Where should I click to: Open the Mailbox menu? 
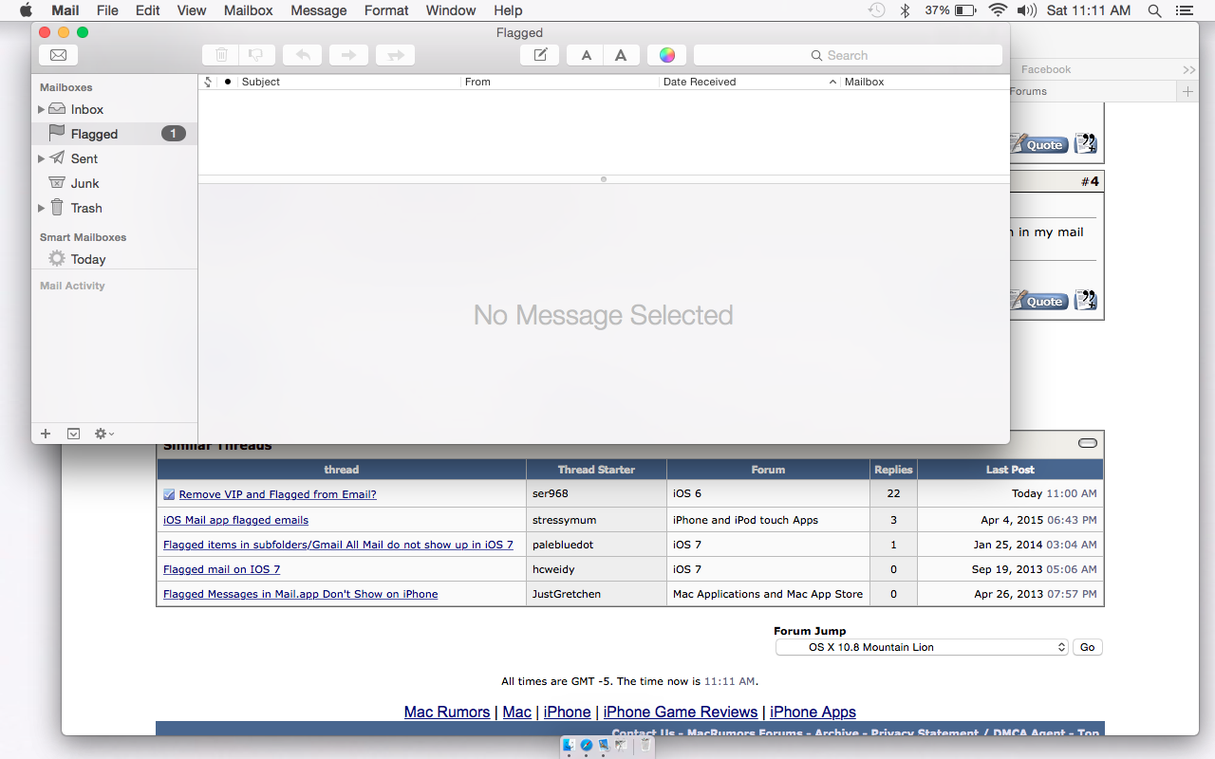(249, 10)
